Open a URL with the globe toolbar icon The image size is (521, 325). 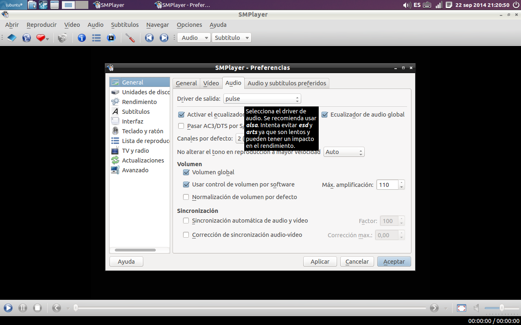coord(26,37)
